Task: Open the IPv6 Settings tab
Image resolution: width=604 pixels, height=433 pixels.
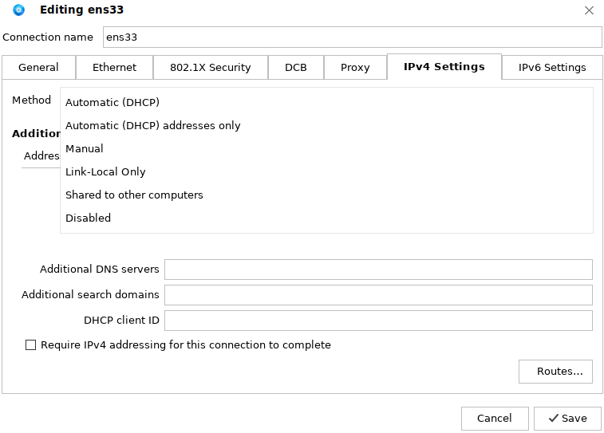Action: tap(552, 68)
